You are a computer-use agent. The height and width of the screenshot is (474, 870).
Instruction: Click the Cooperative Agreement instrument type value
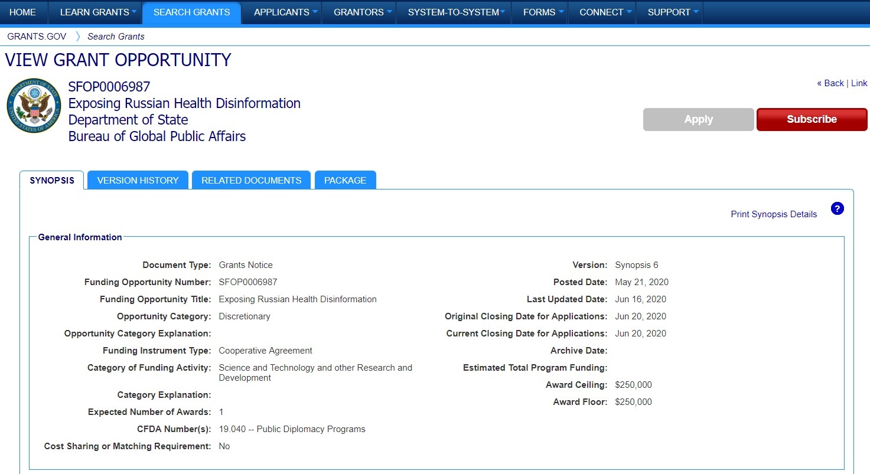pyautogui.click(x=266, y=351)
